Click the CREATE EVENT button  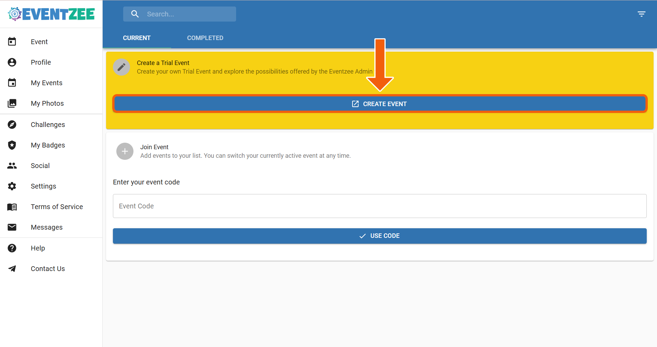pyautogui.click(x=380, y=104)
